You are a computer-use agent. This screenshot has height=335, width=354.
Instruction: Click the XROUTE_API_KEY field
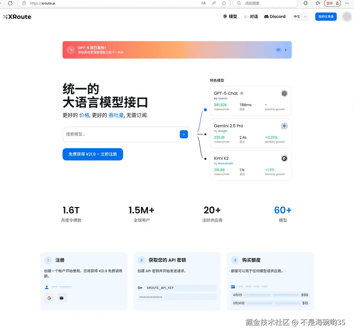[x=180, y=288]
